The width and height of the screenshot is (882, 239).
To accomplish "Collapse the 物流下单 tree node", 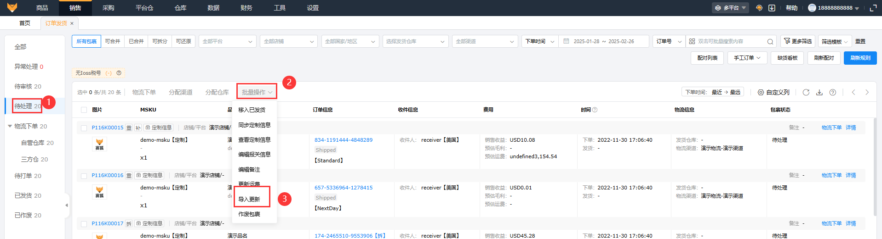I will pyautogui.click(x=10, y=126).
